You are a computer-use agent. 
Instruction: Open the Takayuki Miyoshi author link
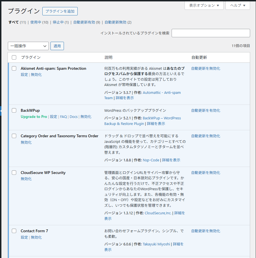point(156,244)
